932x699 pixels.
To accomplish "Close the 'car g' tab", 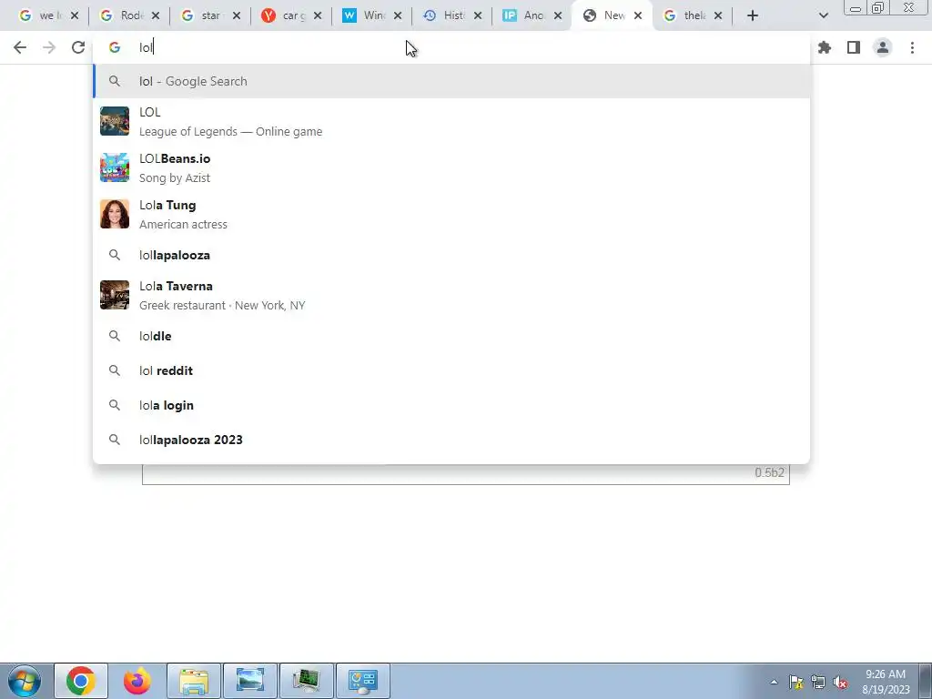I will pyautogui.click(x=318, y=16).
